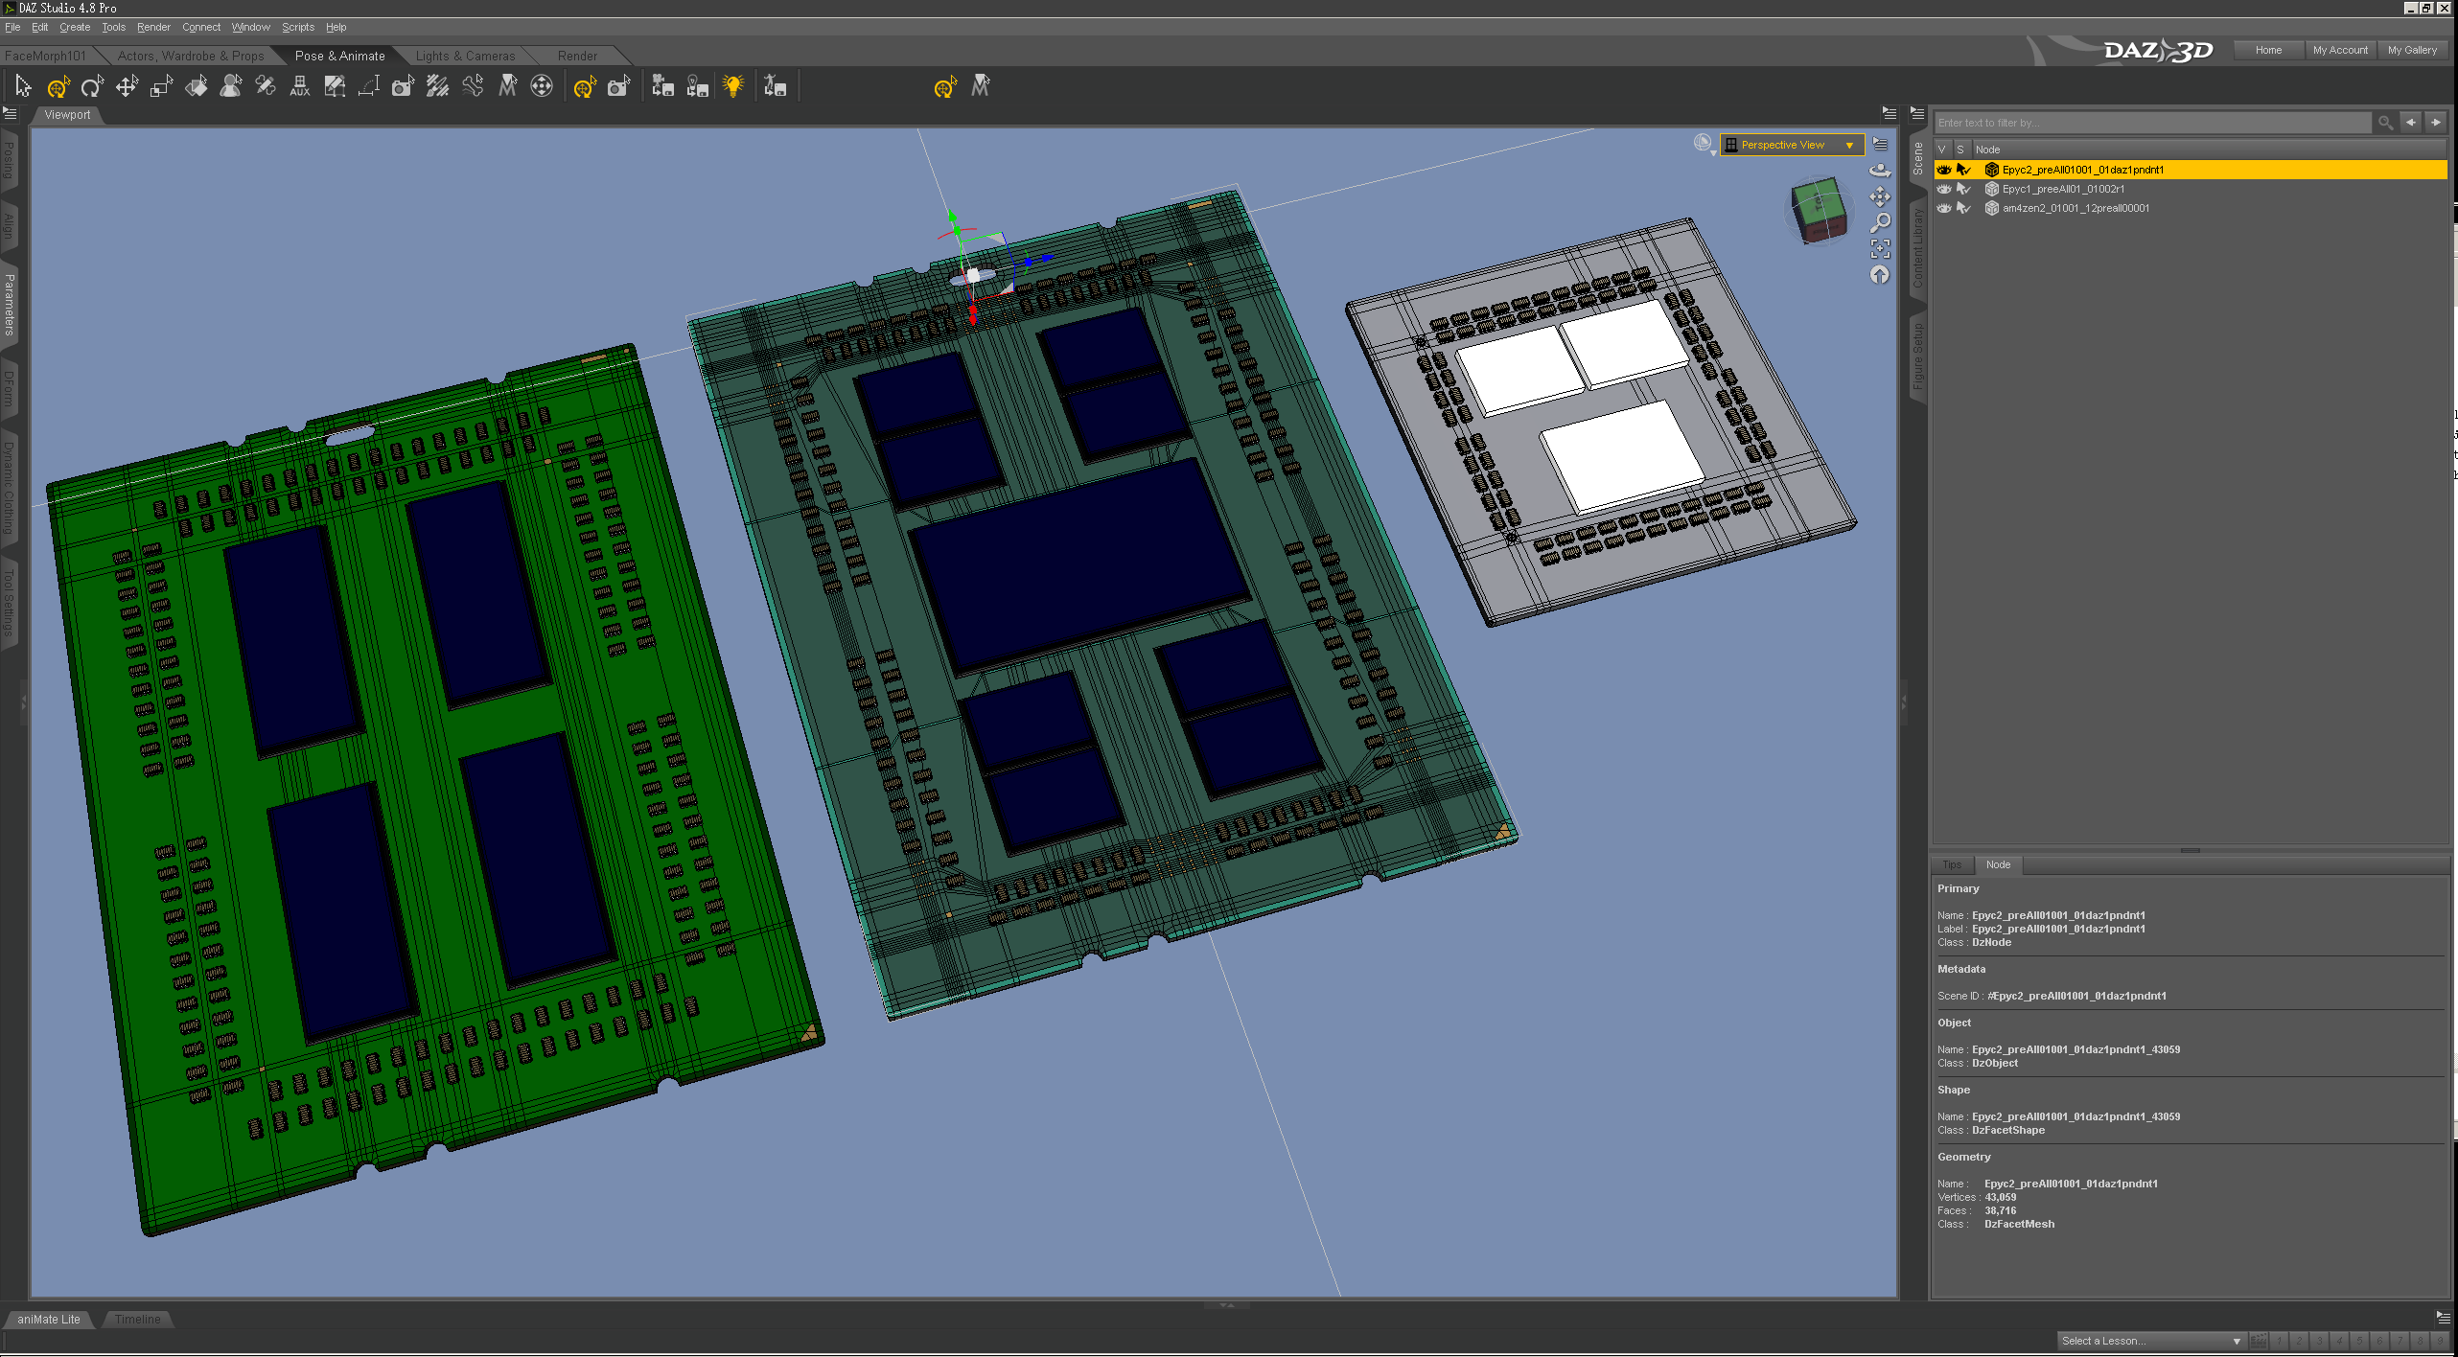Open the Scene pane options menu
Image resolution: width=2458 pixels, height=1357 pixels.
[x=1917, y=113]
